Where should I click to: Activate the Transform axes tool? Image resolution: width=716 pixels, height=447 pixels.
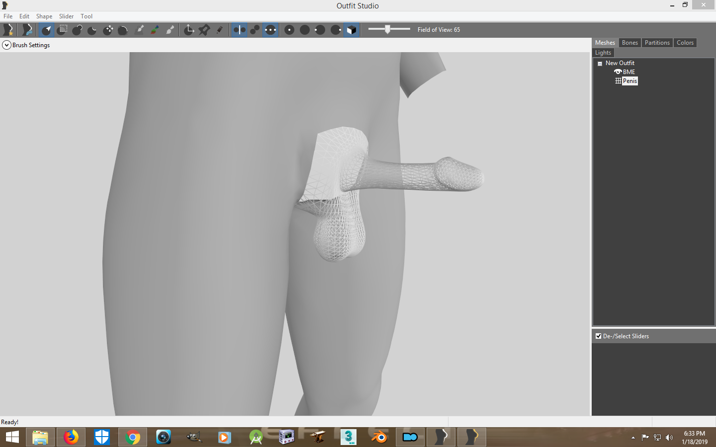(189, 30)
